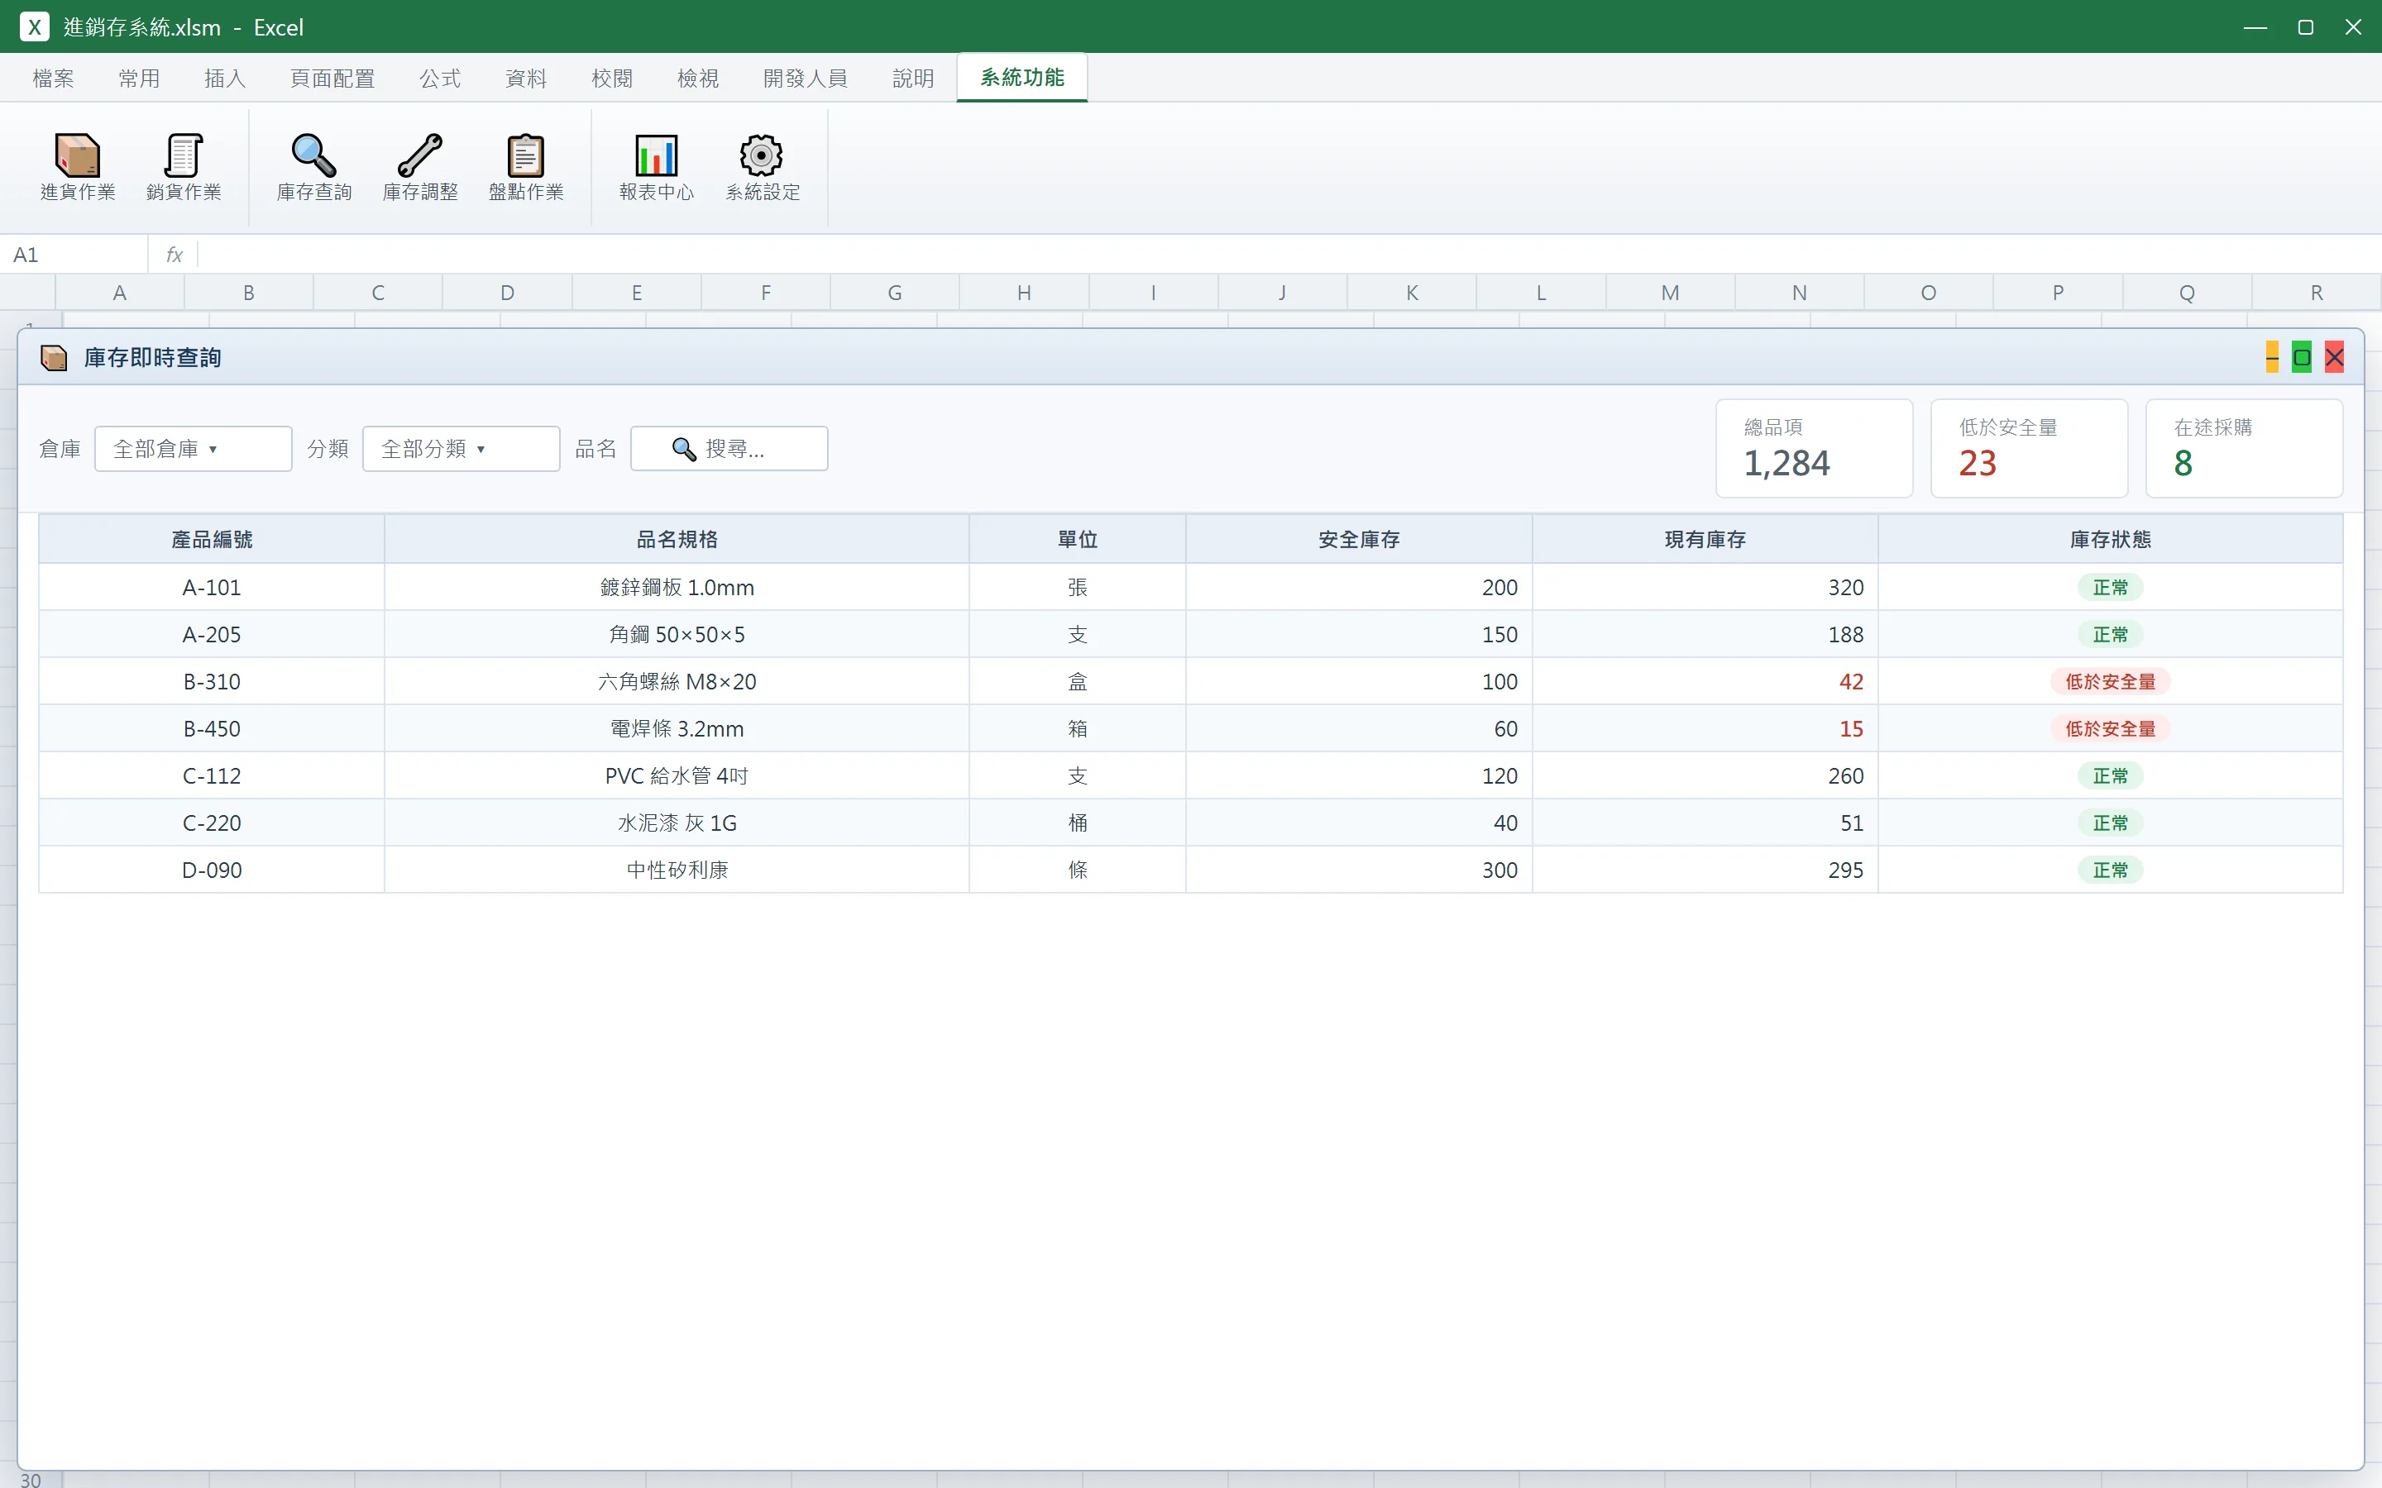Screen dimensions: 2382x1488
Task: Minimize the 庫存即時查詢 dialog
Action: pyautogui.click(x=2272, y=357)
